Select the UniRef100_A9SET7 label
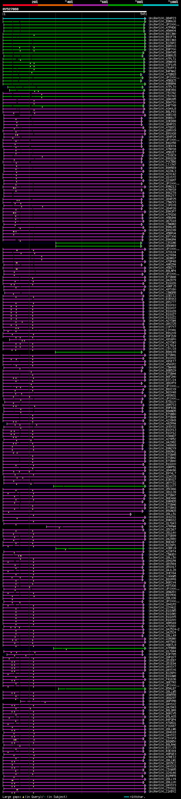 (x=162, y=361)
